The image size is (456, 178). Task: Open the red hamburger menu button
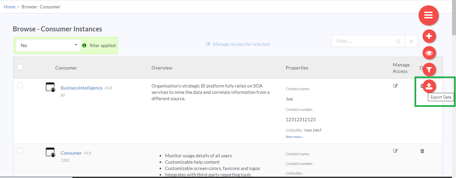click(x=429, y=15)
